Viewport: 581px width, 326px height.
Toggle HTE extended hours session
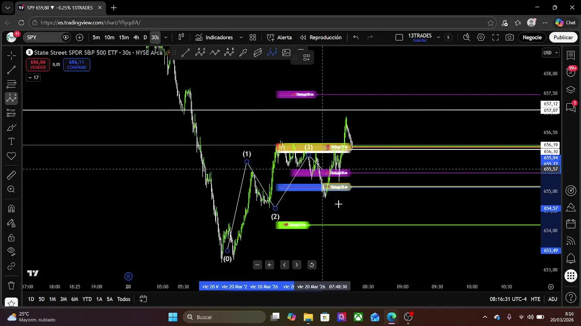click(x=536, y=299)
